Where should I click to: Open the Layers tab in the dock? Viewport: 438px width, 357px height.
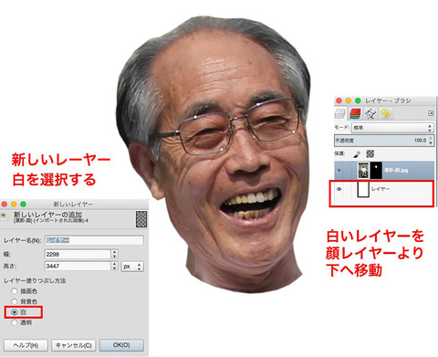[x=339, y=113]
